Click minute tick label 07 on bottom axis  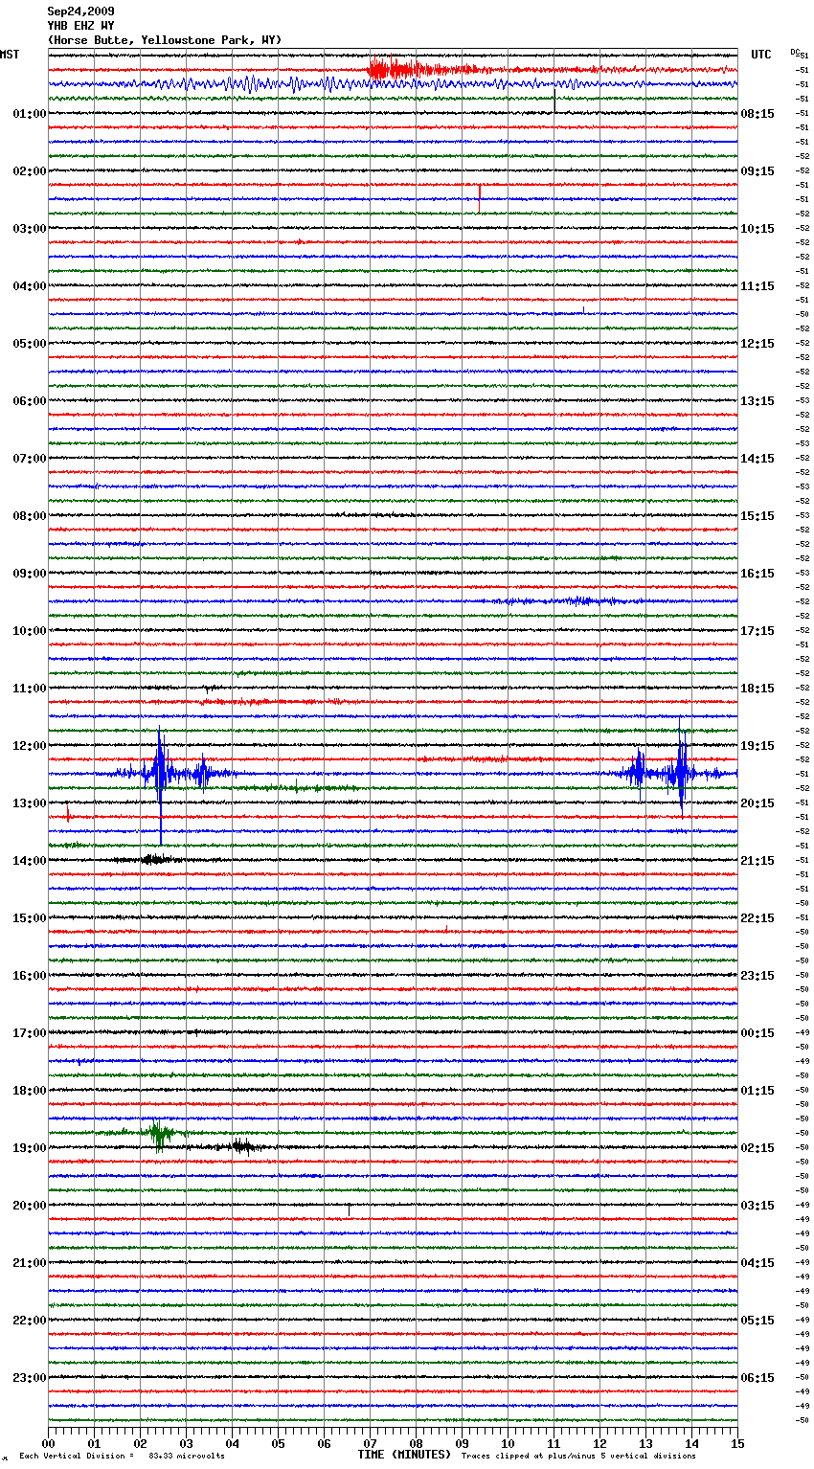pyautogui.click(x=370, y=1443)
